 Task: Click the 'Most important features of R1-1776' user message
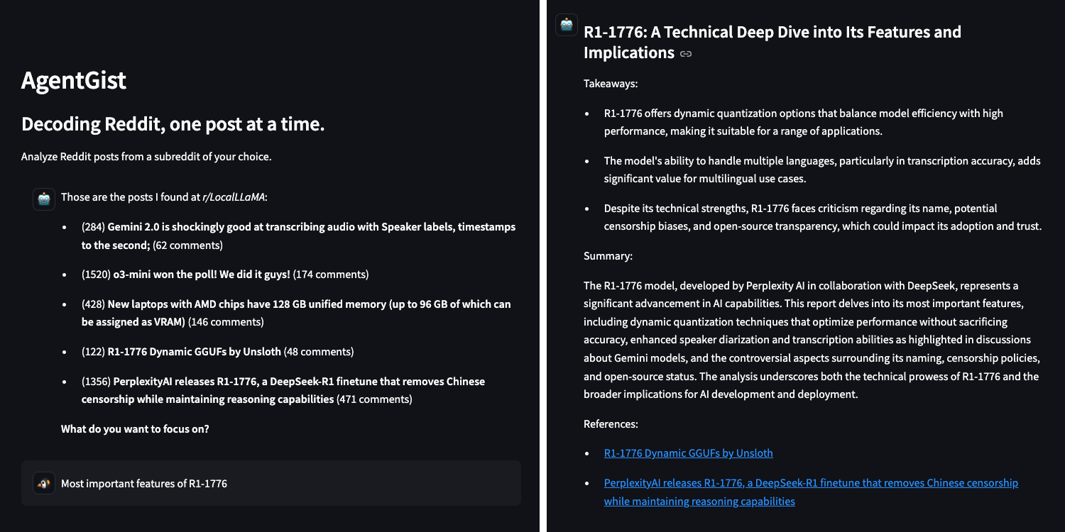point(144,484)
